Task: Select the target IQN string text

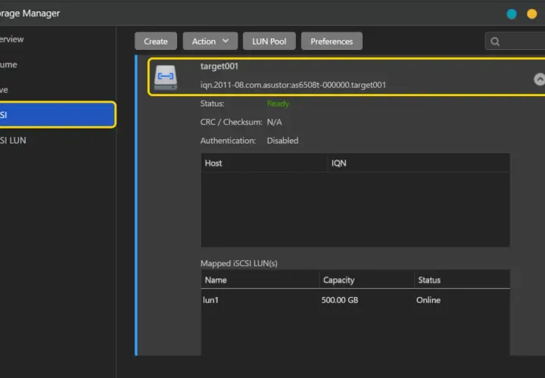Action: pos(293,85)
